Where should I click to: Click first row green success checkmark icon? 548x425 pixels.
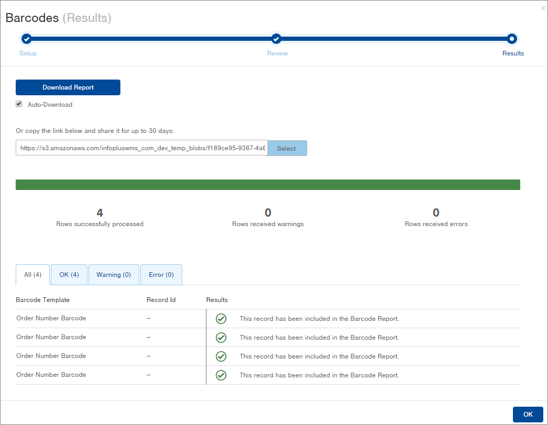point(221,319)
